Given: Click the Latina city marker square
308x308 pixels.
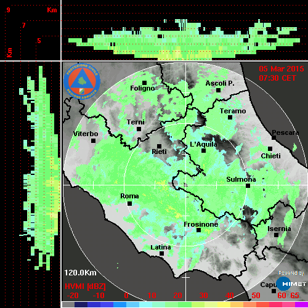Looking at the screenshot, I should click(161, 254).
